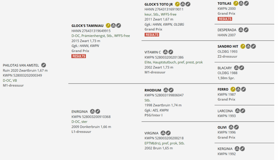Click the pencil edit icon beside Larcona
Screen dimensions: 278x160
[243, 111]
